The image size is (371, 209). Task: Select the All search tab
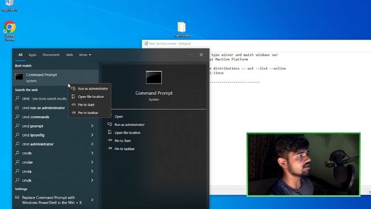[20, 55]
